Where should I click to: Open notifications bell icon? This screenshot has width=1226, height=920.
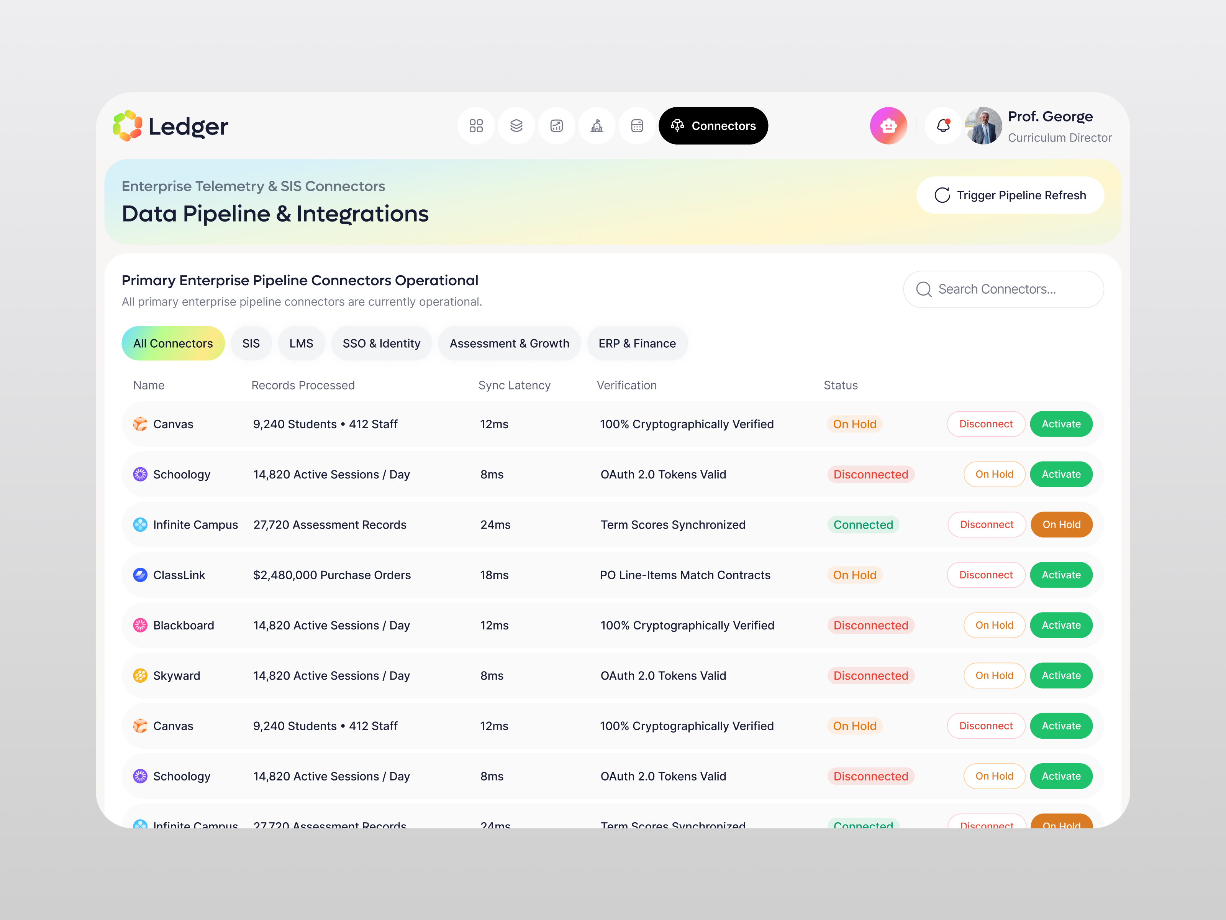coord(943,126)
